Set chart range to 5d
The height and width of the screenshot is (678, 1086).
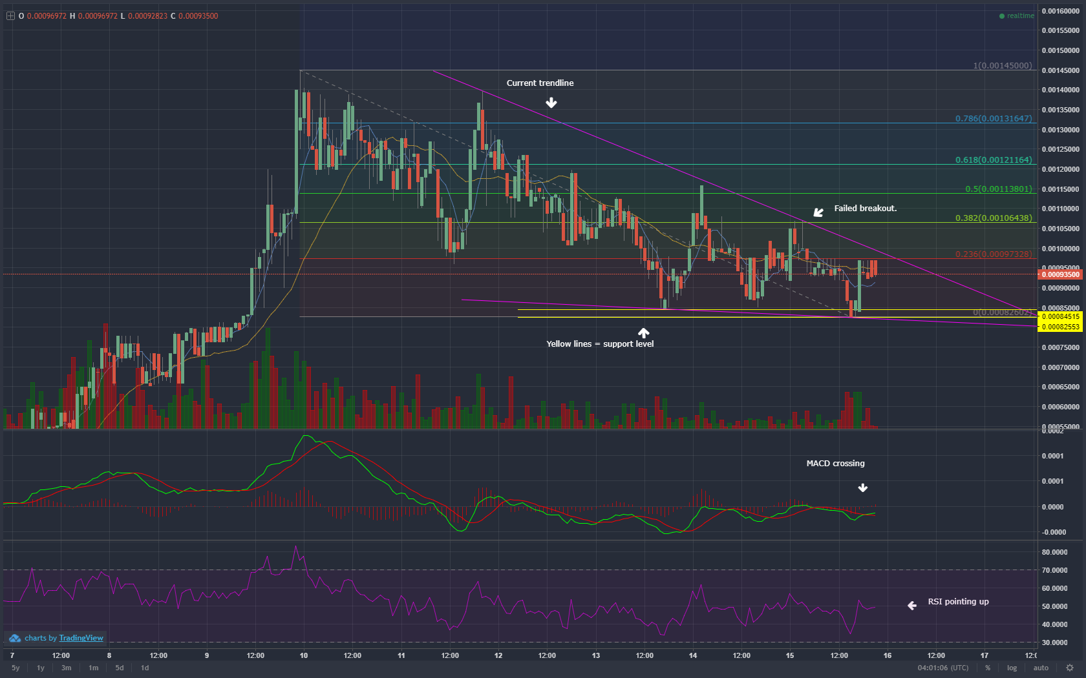(x=120, y=668)
